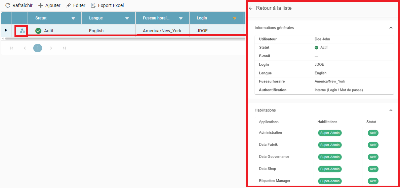
Task: Click the Ajouter plus icon
Action: point(41,5)
